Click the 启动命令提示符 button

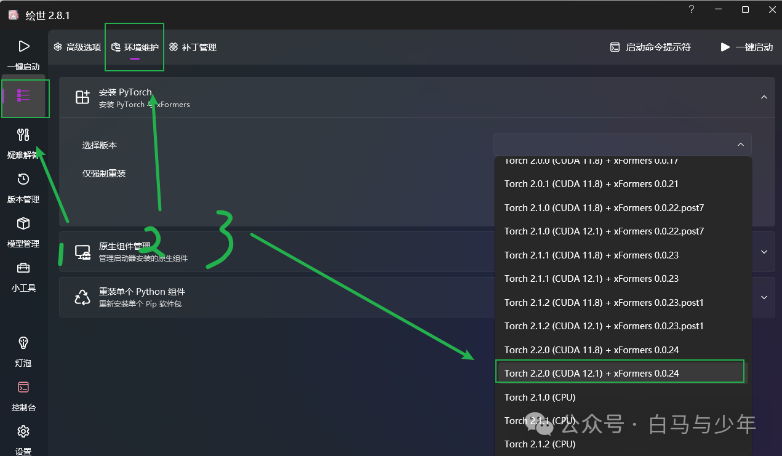[650, 47]
